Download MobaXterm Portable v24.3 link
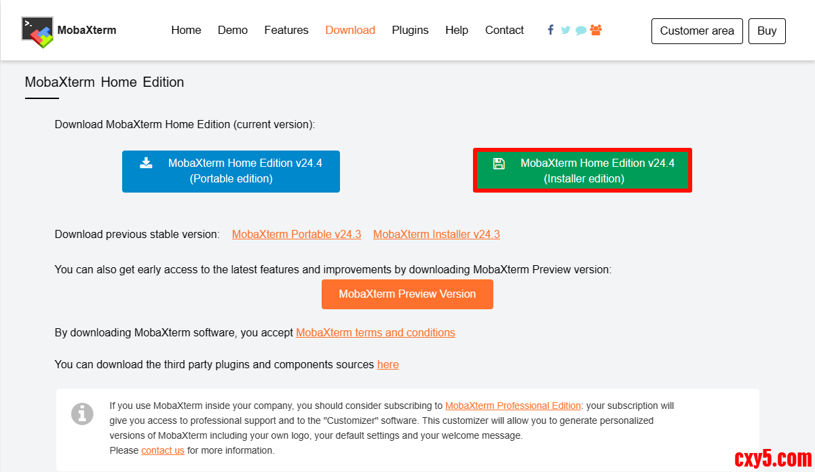815x472 pixels. tap(297, 235)
